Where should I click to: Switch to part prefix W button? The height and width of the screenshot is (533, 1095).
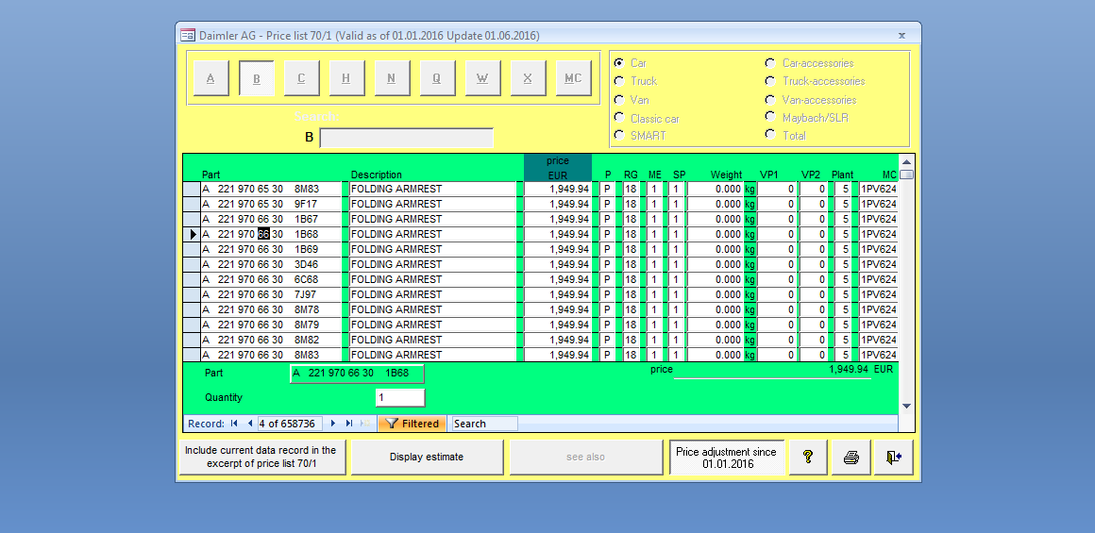[x=482, y=78]
